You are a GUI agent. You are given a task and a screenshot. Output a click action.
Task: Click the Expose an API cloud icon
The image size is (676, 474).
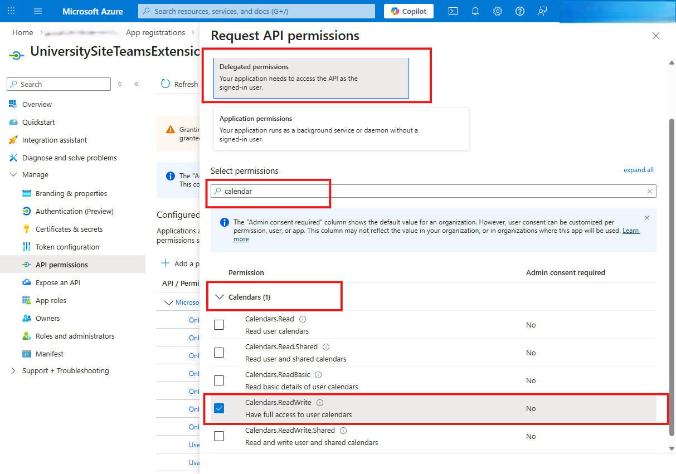point(26,282)
